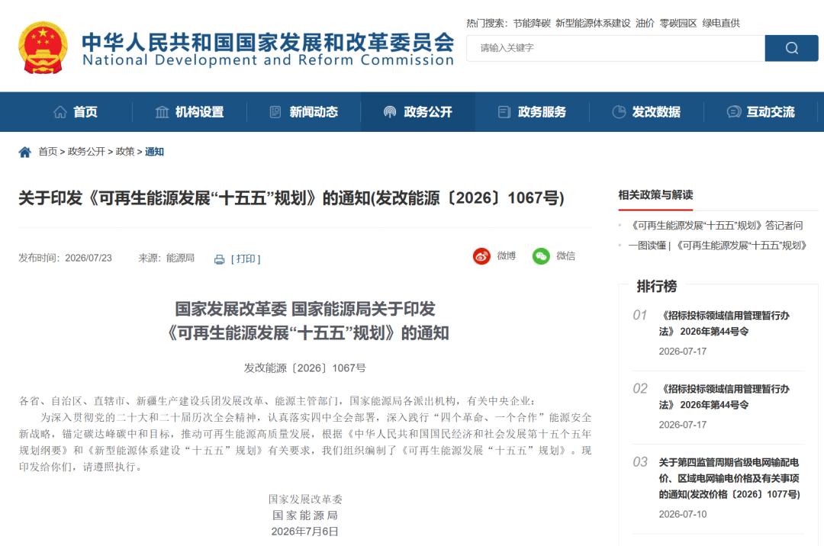The height and width of the screenshot is (546, 824).
Task: Open the 政务服务 menu item
Action: [x=542, y=112]
